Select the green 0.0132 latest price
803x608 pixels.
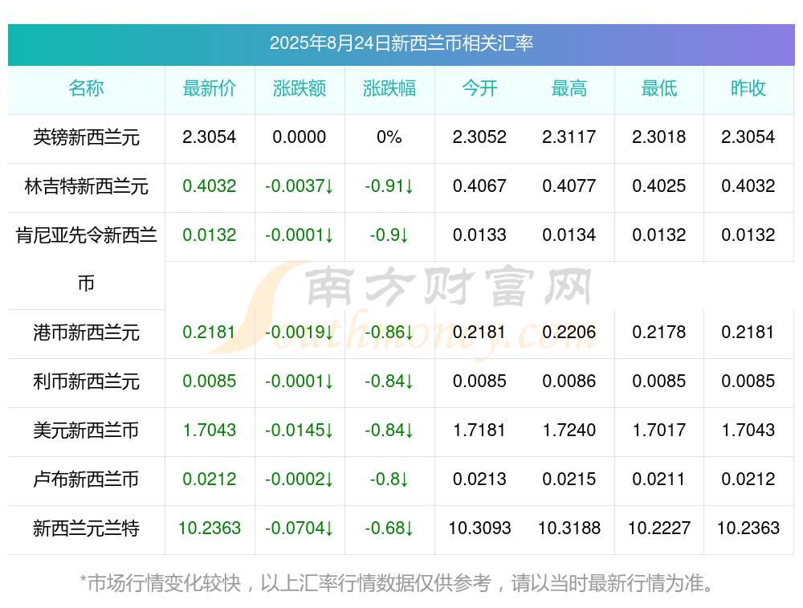pyautogui.click(x=210, y=235)
